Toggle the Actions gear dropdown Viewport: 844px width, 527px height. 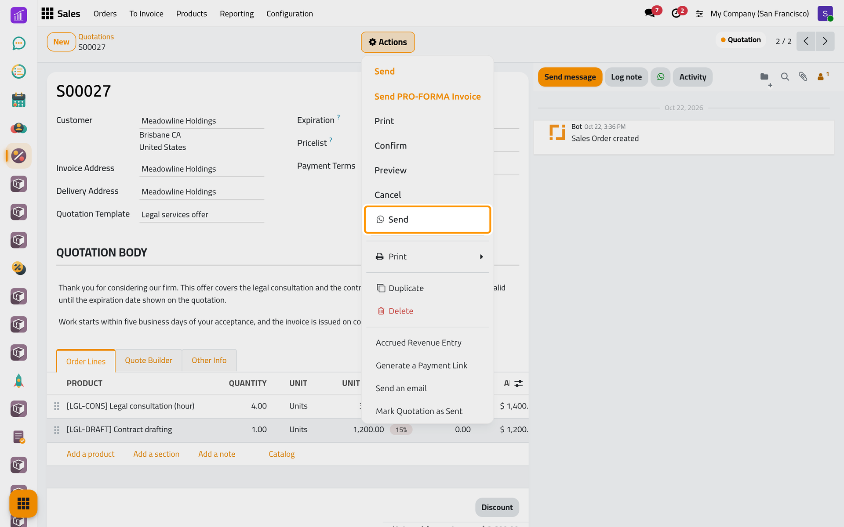[388, 42]
